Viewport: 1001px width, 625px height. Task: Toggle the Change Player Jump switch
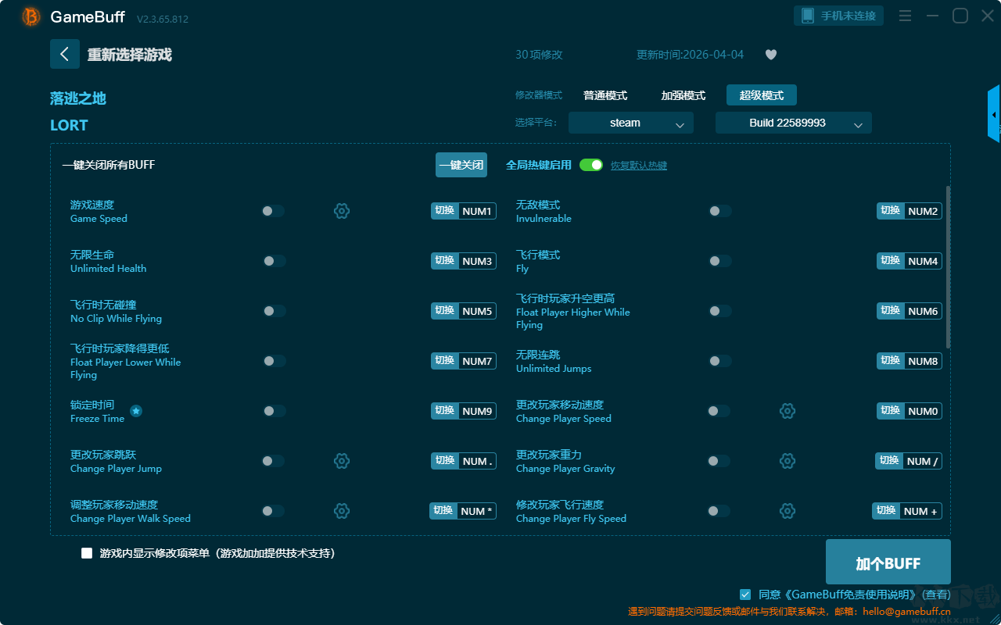273,461
